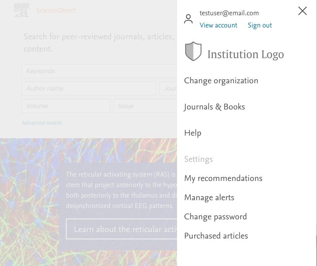Sign out of the account
This screenshot has width=317, height=266.
pyautogui.click(x=260, y=25)
